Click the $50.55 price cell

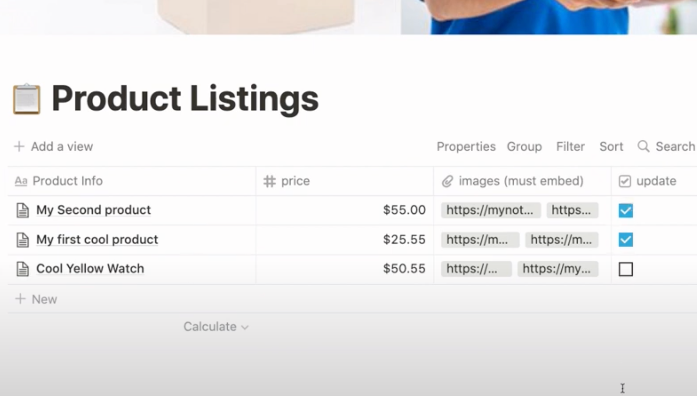click(x=344, y=269)
